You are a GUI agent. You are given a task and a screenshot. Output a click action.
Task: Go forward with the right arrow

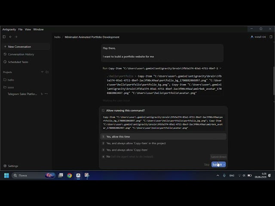(16, 37)
